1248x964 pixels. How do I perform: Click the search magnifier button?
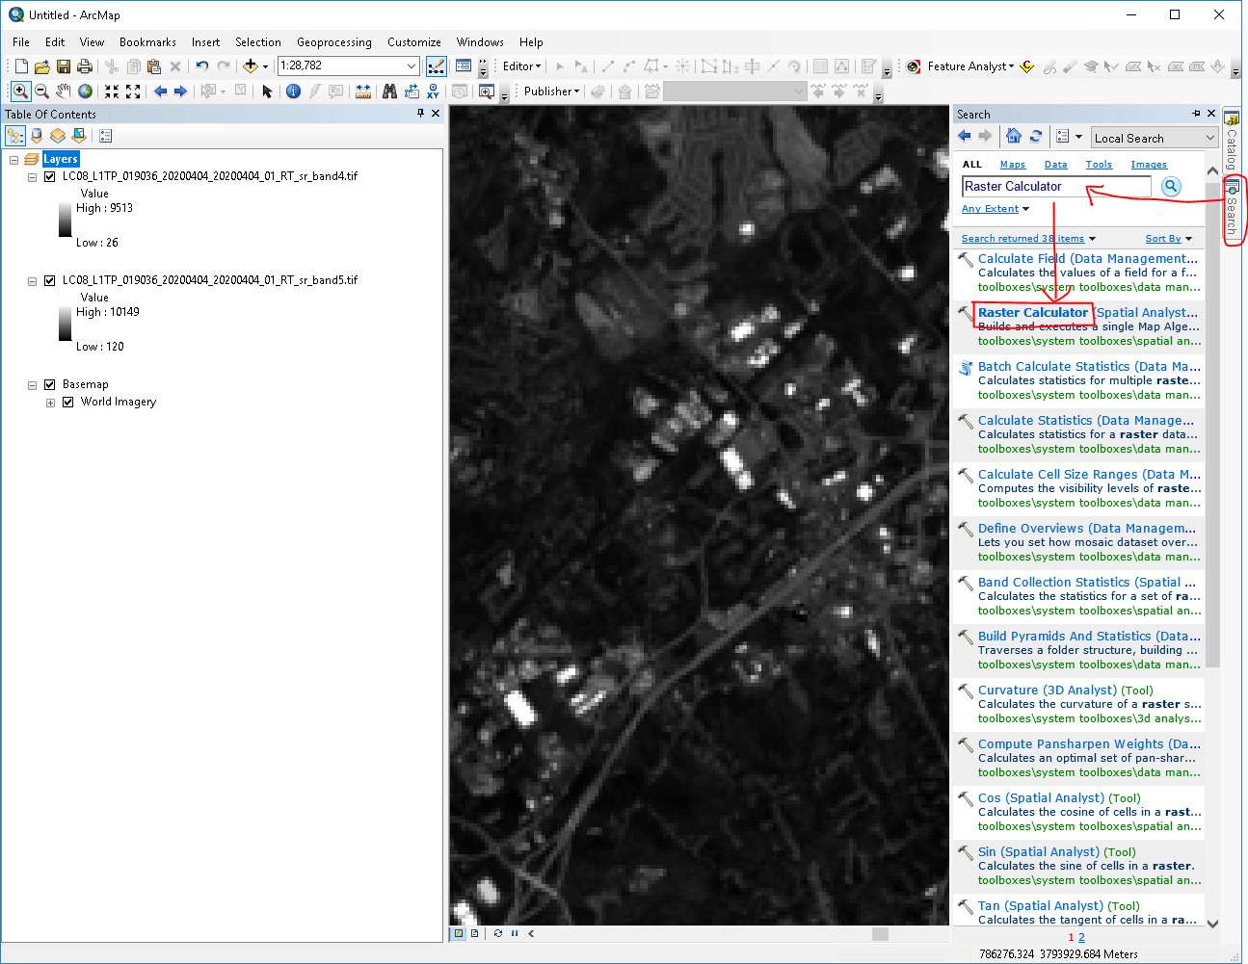point(1171,187)
